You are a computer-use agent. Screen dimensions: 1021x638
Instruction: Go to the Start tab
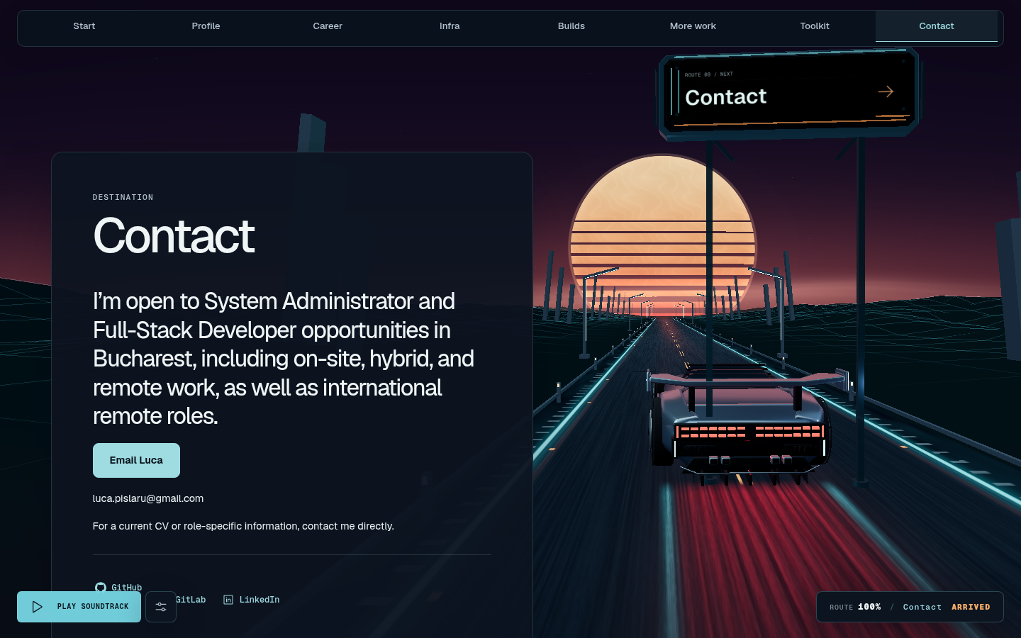84,26
